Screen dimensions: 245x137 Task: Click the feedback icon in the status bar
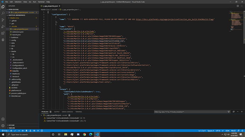click(239, 131)
